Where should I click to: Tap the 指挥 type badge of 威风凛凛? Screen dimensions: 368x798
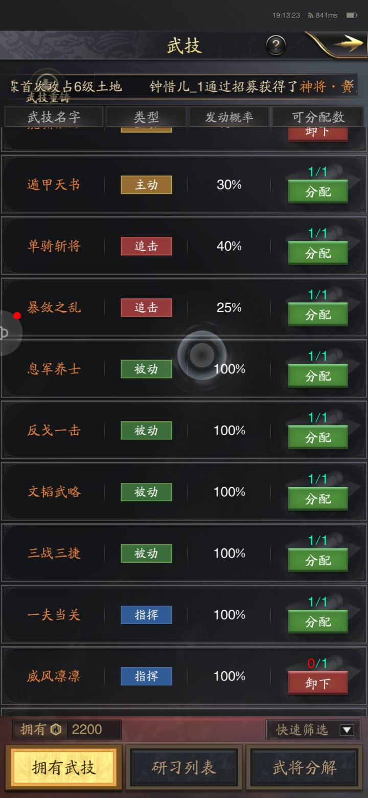point(146,676)
